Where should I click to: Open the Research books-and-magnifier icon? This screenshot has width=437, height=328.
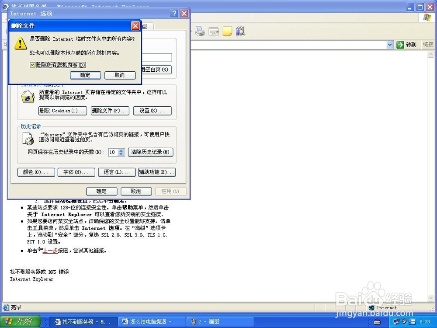[240, 31]
